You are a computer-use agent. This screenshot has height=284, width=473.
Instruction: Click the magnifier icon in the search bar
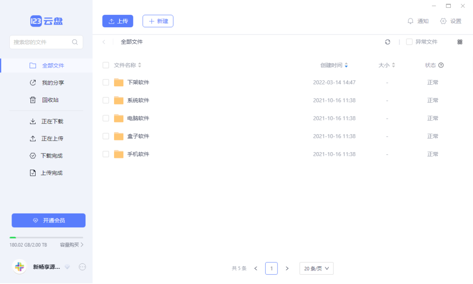click(75, 42)
